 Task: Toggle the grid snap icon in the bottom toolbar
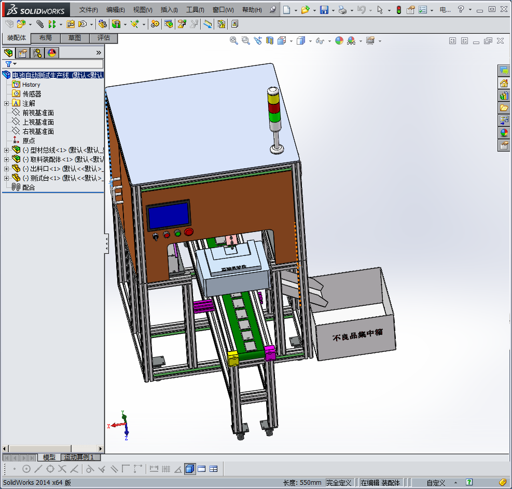coord(166,469)
